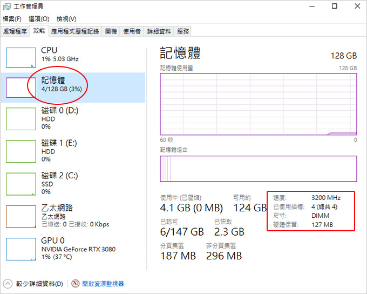Switch to the 服務 tab
The image size is (367, 294).
coord(183,31)
